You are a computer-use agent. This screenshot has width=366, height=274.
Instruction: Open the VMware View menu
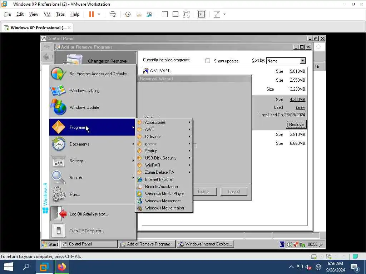[34, 14]
